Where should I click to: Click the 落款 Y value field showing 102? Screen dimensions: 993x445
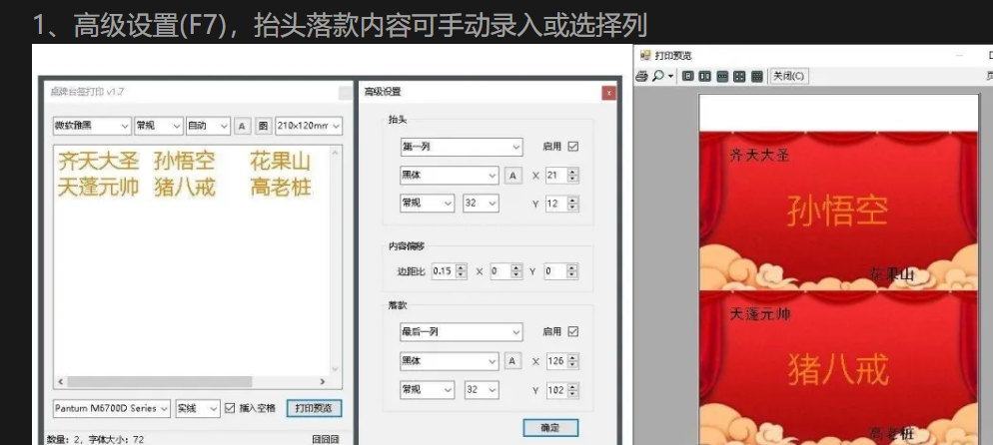pos(555,390)
